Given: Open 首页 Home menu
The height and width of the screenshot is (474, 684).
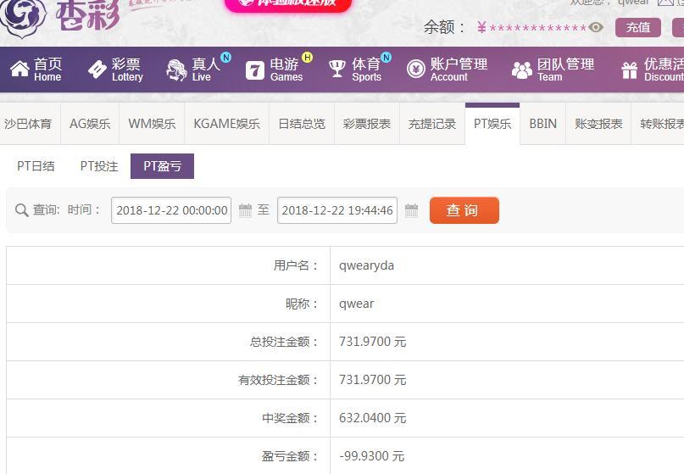Looking at the screenshot, I should pyautogui.click(x=36, y=70).
